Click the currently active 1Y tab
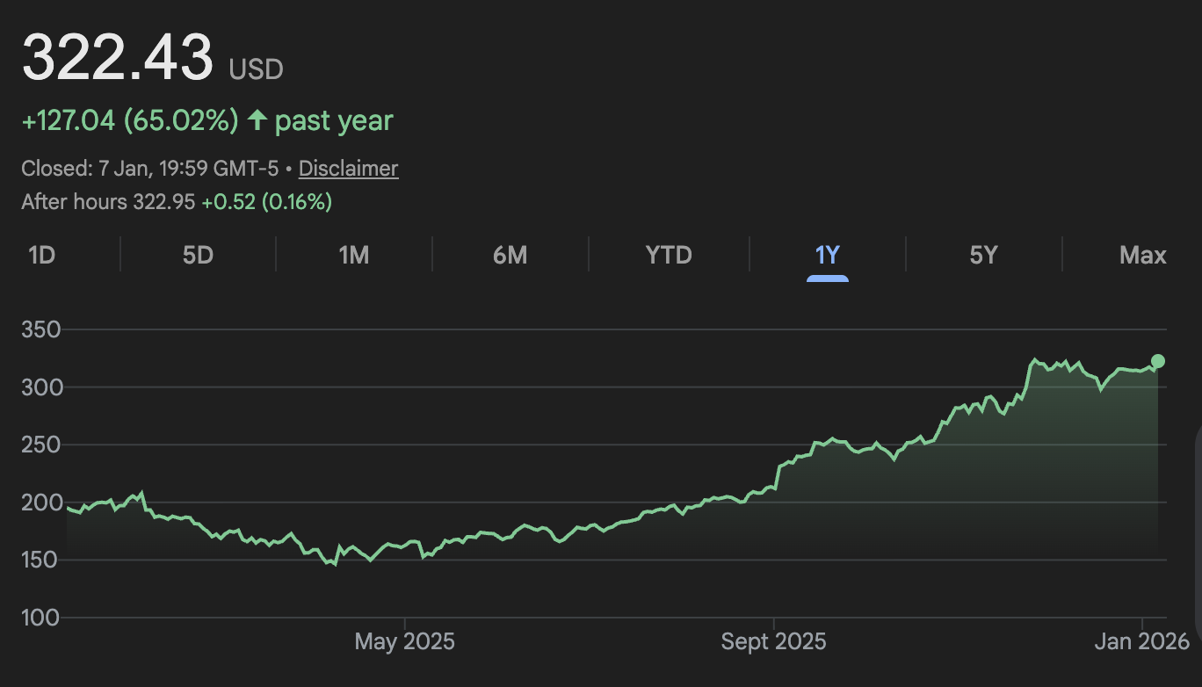 tap(828, 255)
